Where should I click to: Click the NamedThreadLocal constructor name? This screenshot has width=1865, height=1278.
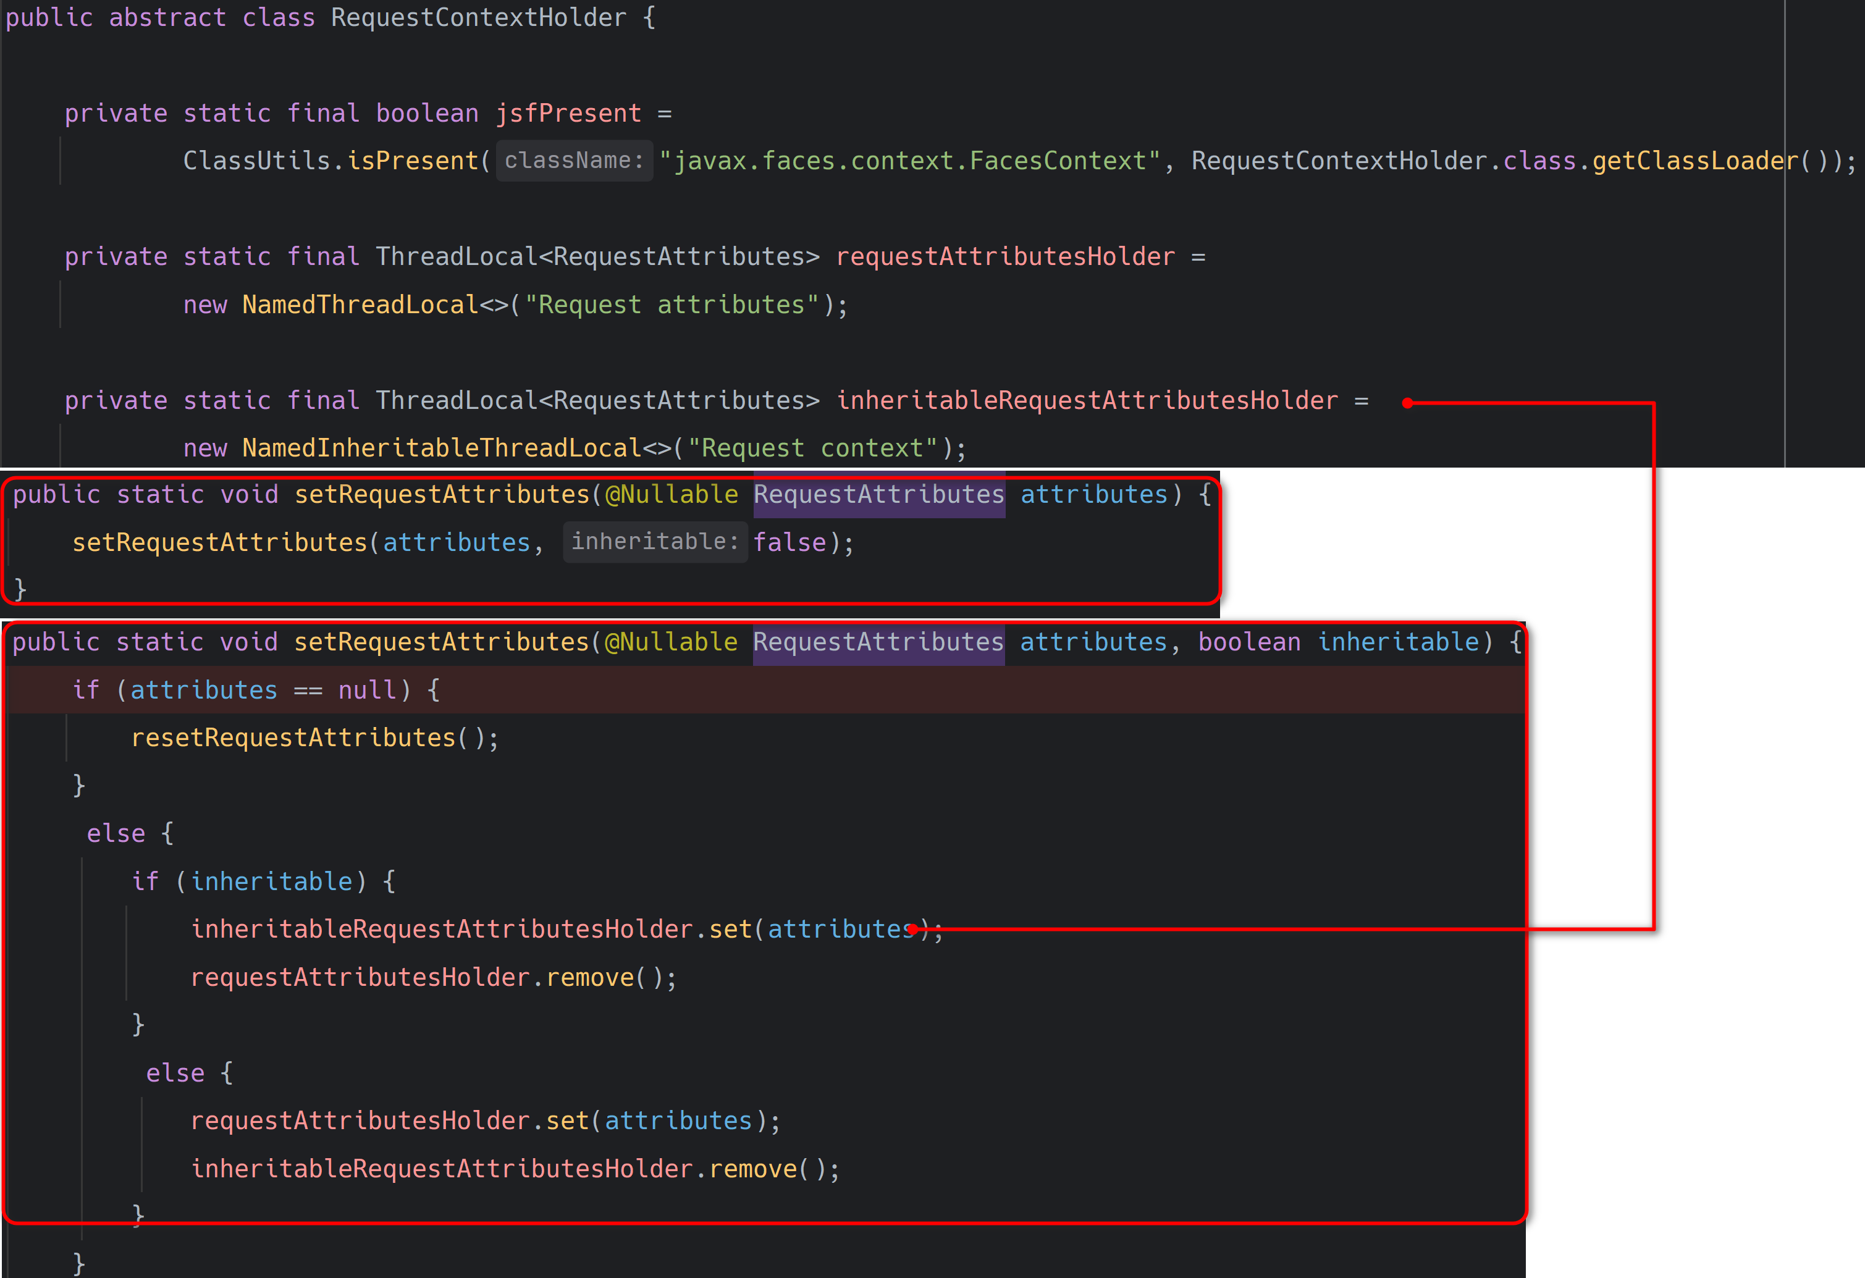pyautogui.click(x=360, y=305)
